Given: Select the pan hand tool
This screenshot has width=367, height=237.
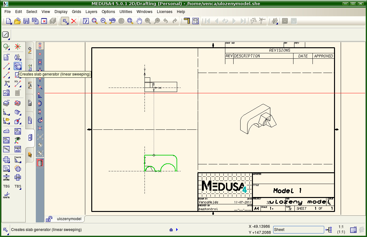Looking at the screenshot, I should 139,21.
